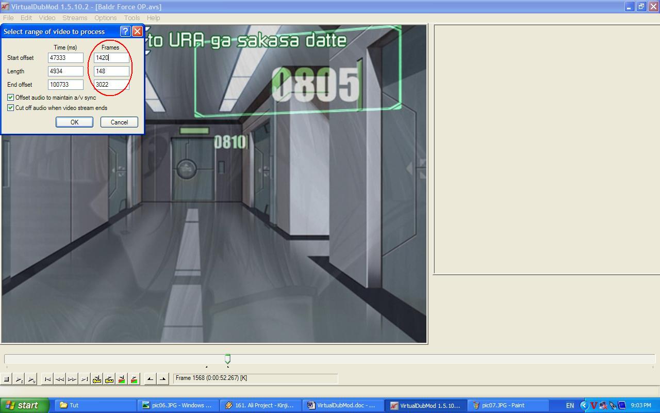Viewport: 660px width, 413px height.
Task: Toggle 'Cut off audio when video stream ends'
Action: pos(57,107)
